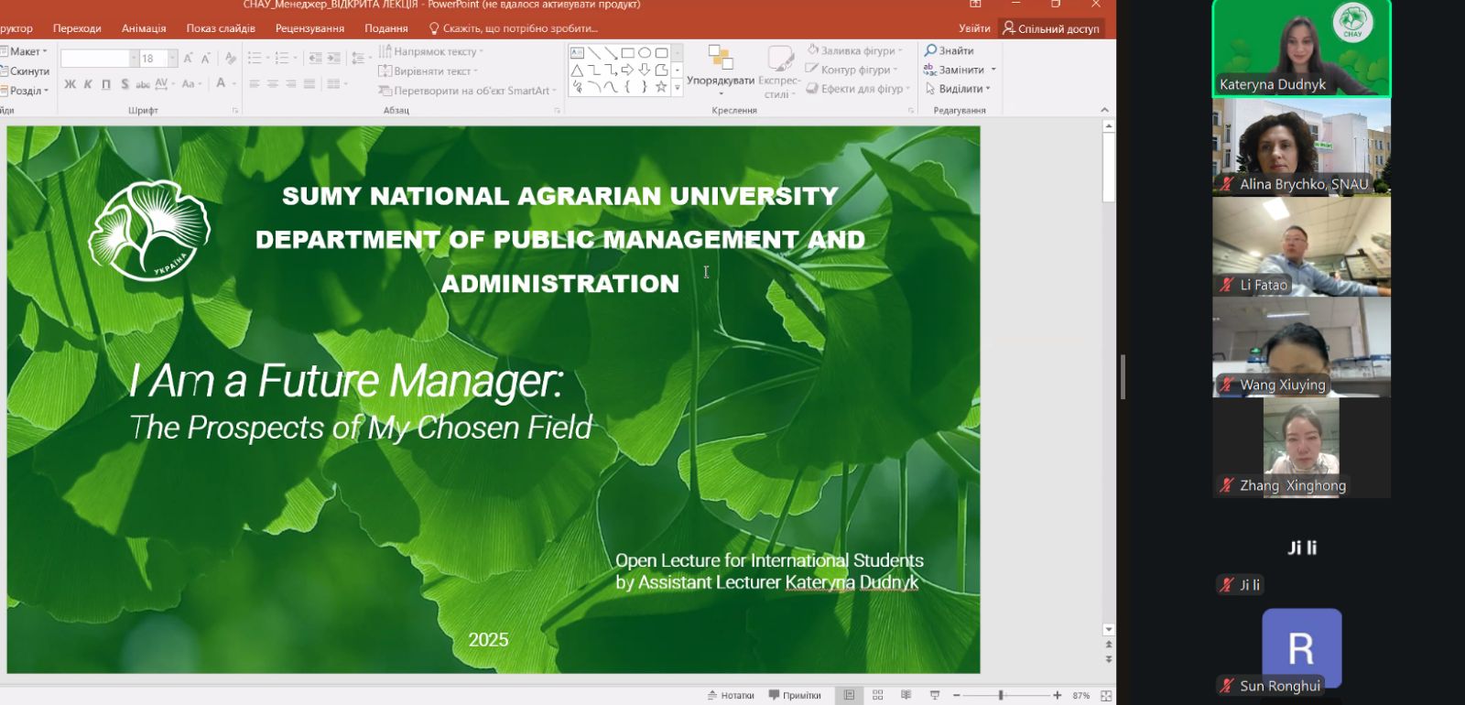Switch to the Рецензування tab

click(309, 28)
